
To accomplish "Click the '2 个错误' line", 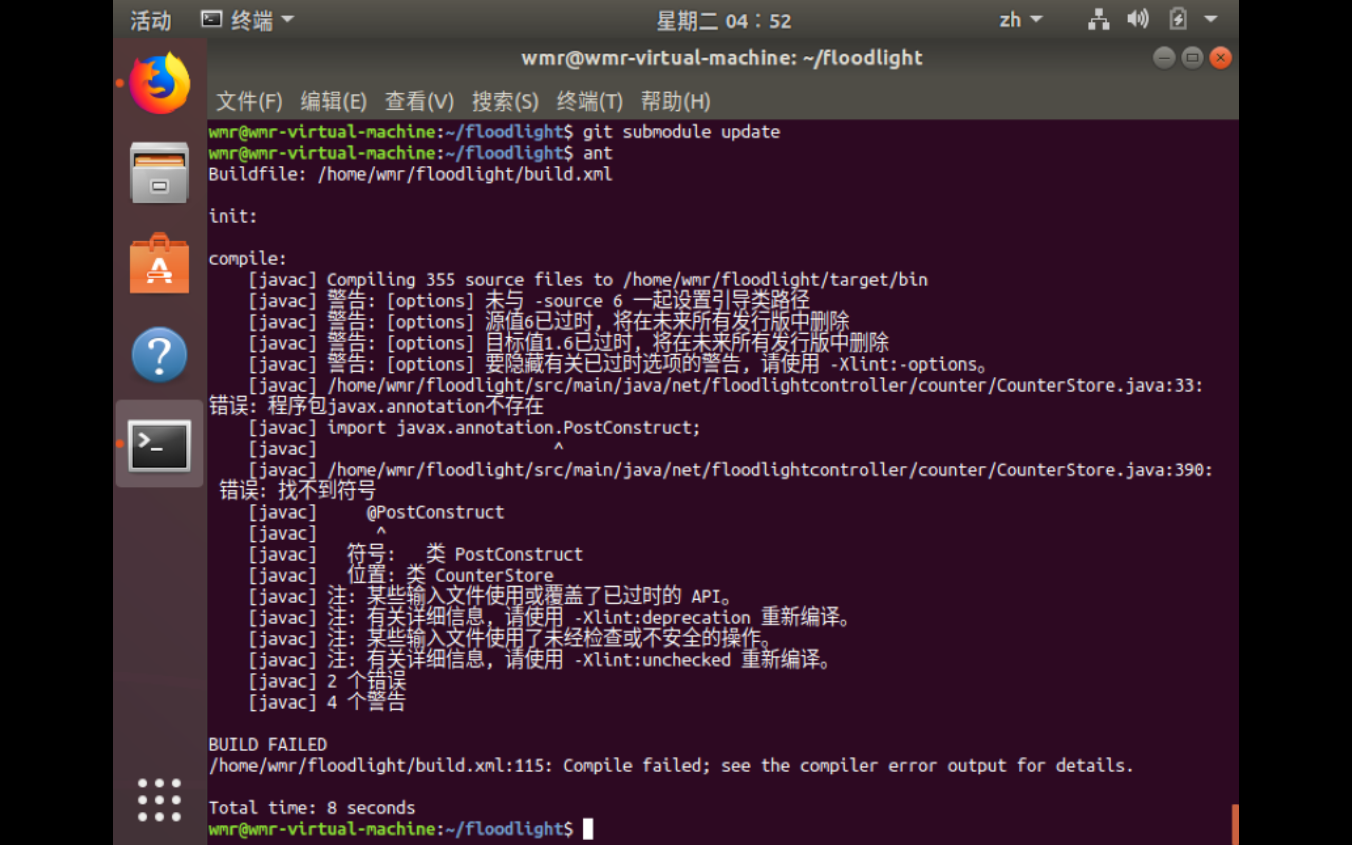I will coord(327,681).
